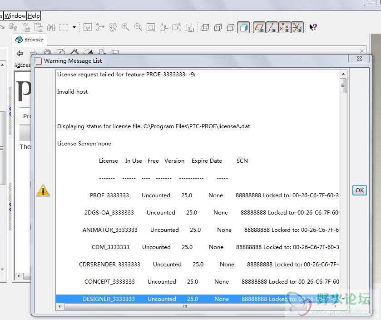Select the CDM_3333333 license row

click(x=198, y=247)
